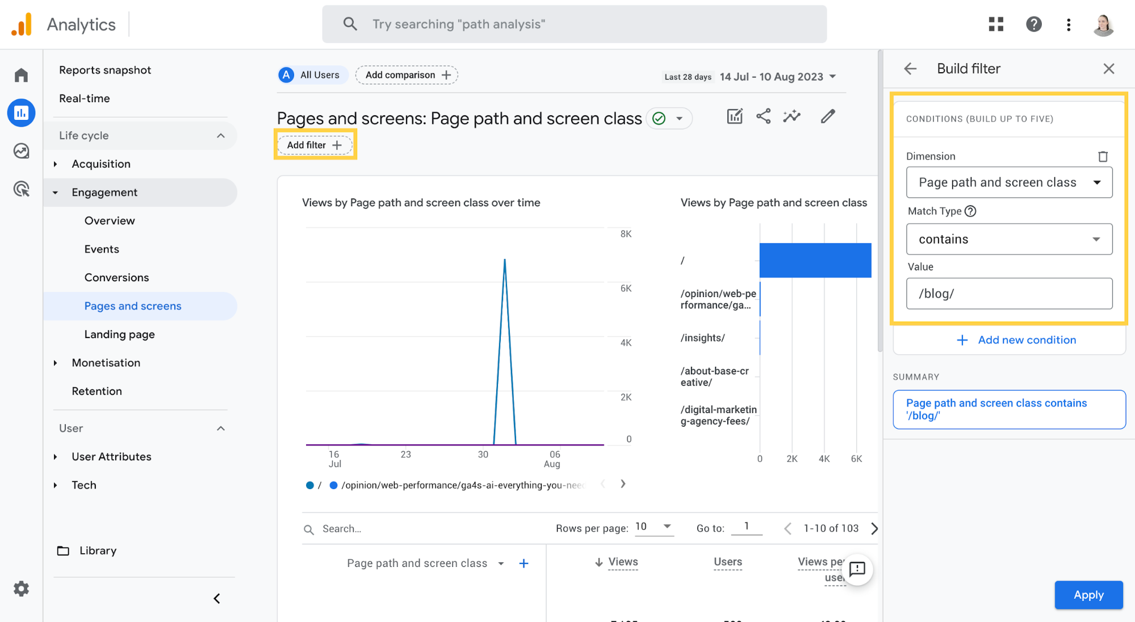The height and width of the screenshot is (622, 1135).
Task: Open the Home icon in sidebar
Action: point(21,75)
